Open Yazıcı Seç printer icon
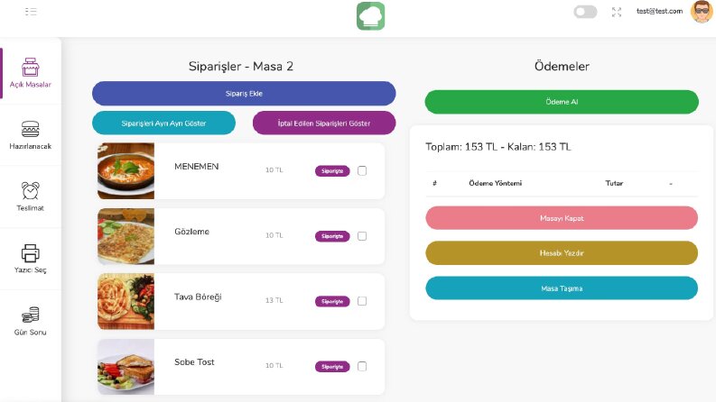 coord(30,253)
